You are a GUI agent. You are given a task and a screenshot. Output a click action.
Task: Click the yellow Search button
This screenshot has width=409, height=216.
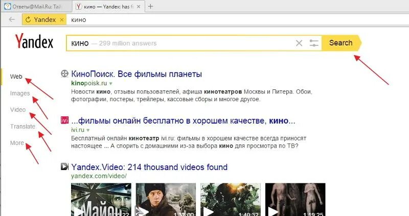pyautogui.click(x=341, y=43)
